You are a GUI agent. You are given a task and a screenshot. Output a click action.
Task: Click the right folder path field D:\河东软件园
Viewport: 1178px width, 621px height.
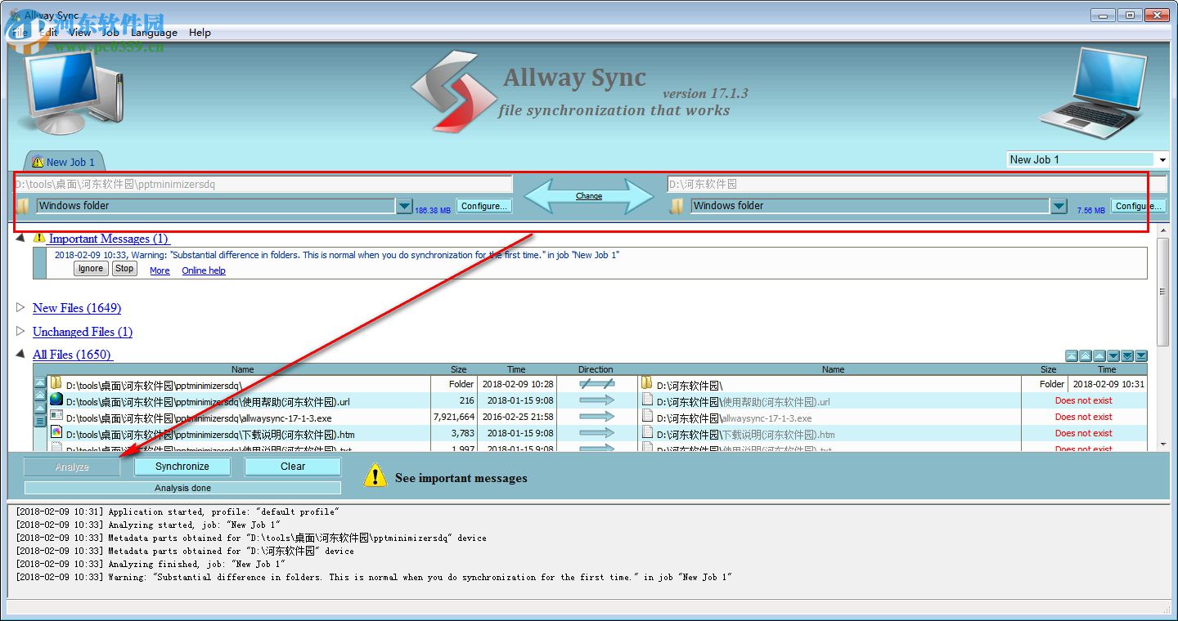[917, 184]
